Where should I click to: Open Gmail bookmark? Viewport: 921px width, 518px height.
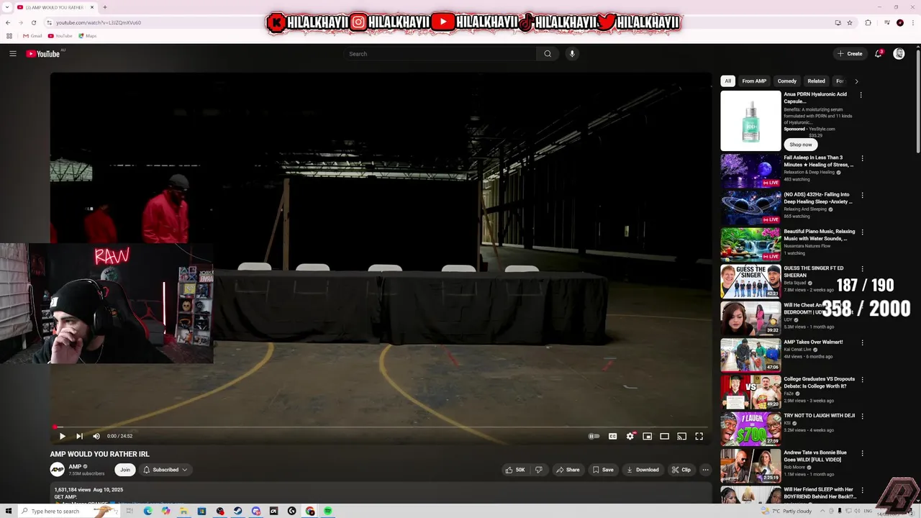(32, 36)
